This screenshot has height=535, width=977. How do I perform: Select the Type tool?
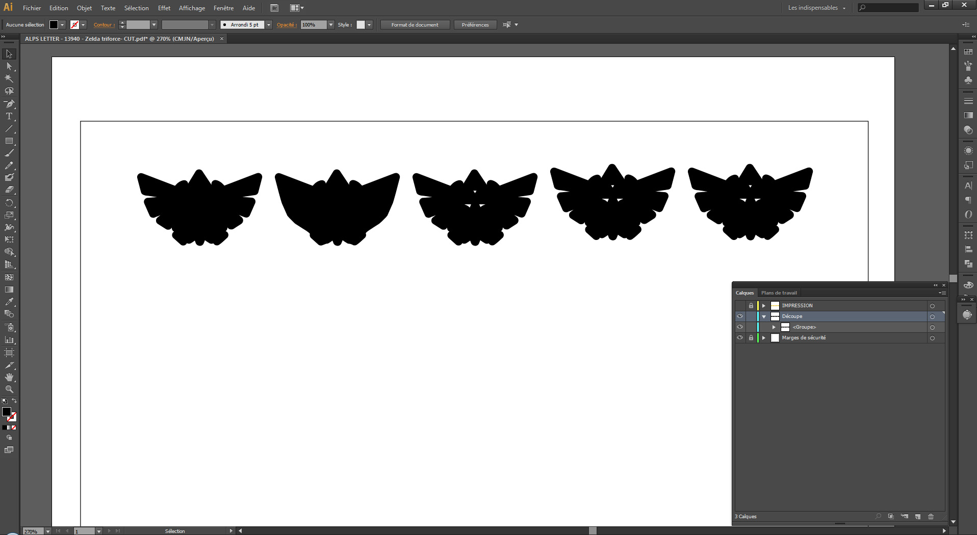(x=9, y=116)
